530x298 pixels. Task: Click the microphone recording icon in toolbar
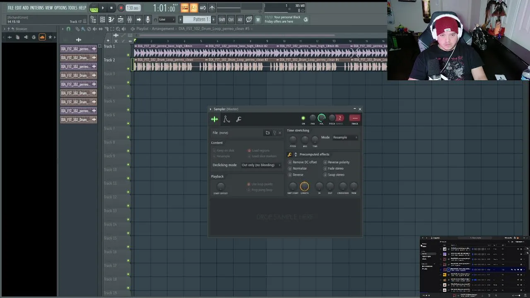click(148, 19)
